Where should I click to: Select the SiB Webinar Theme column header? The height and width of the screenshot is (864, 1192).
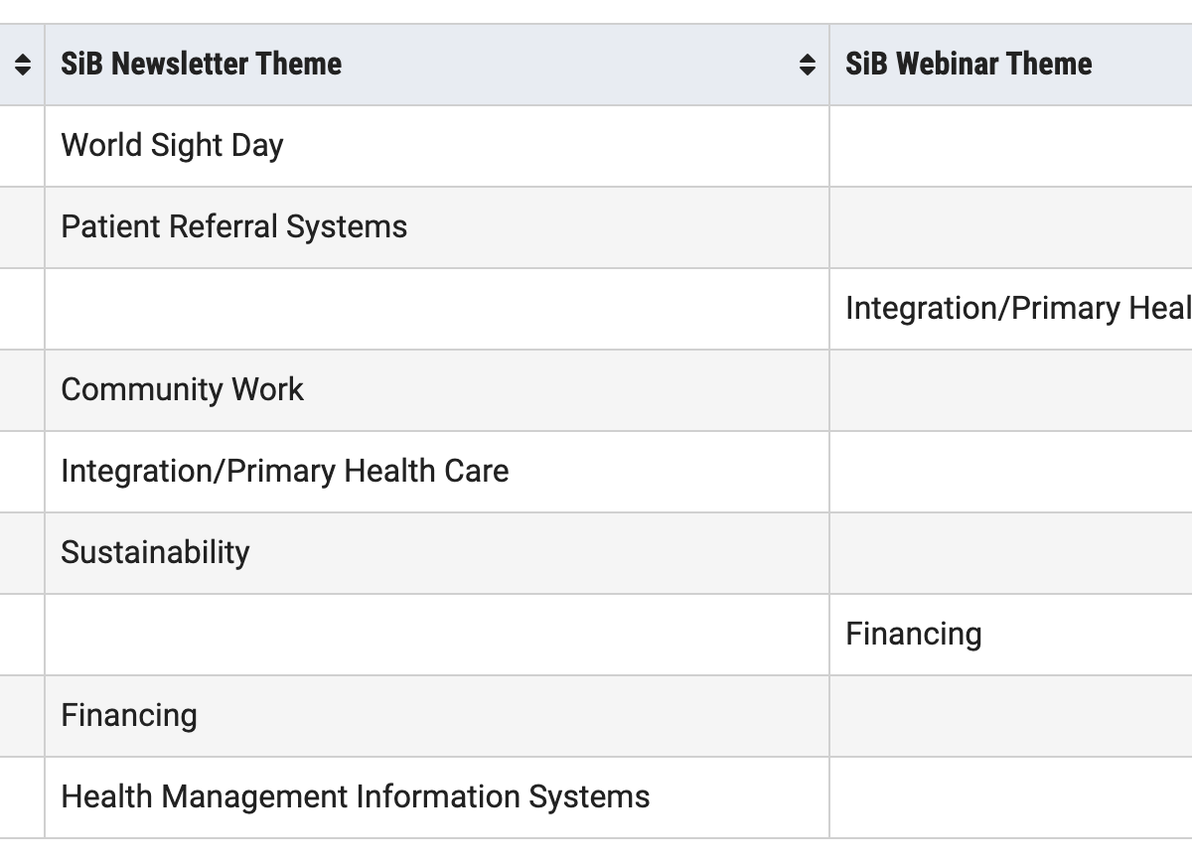point(1011,65)
